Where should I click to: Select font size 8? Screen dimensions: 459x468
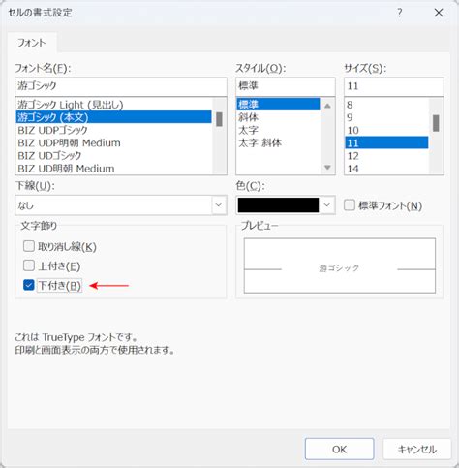[x=386, y=105]
